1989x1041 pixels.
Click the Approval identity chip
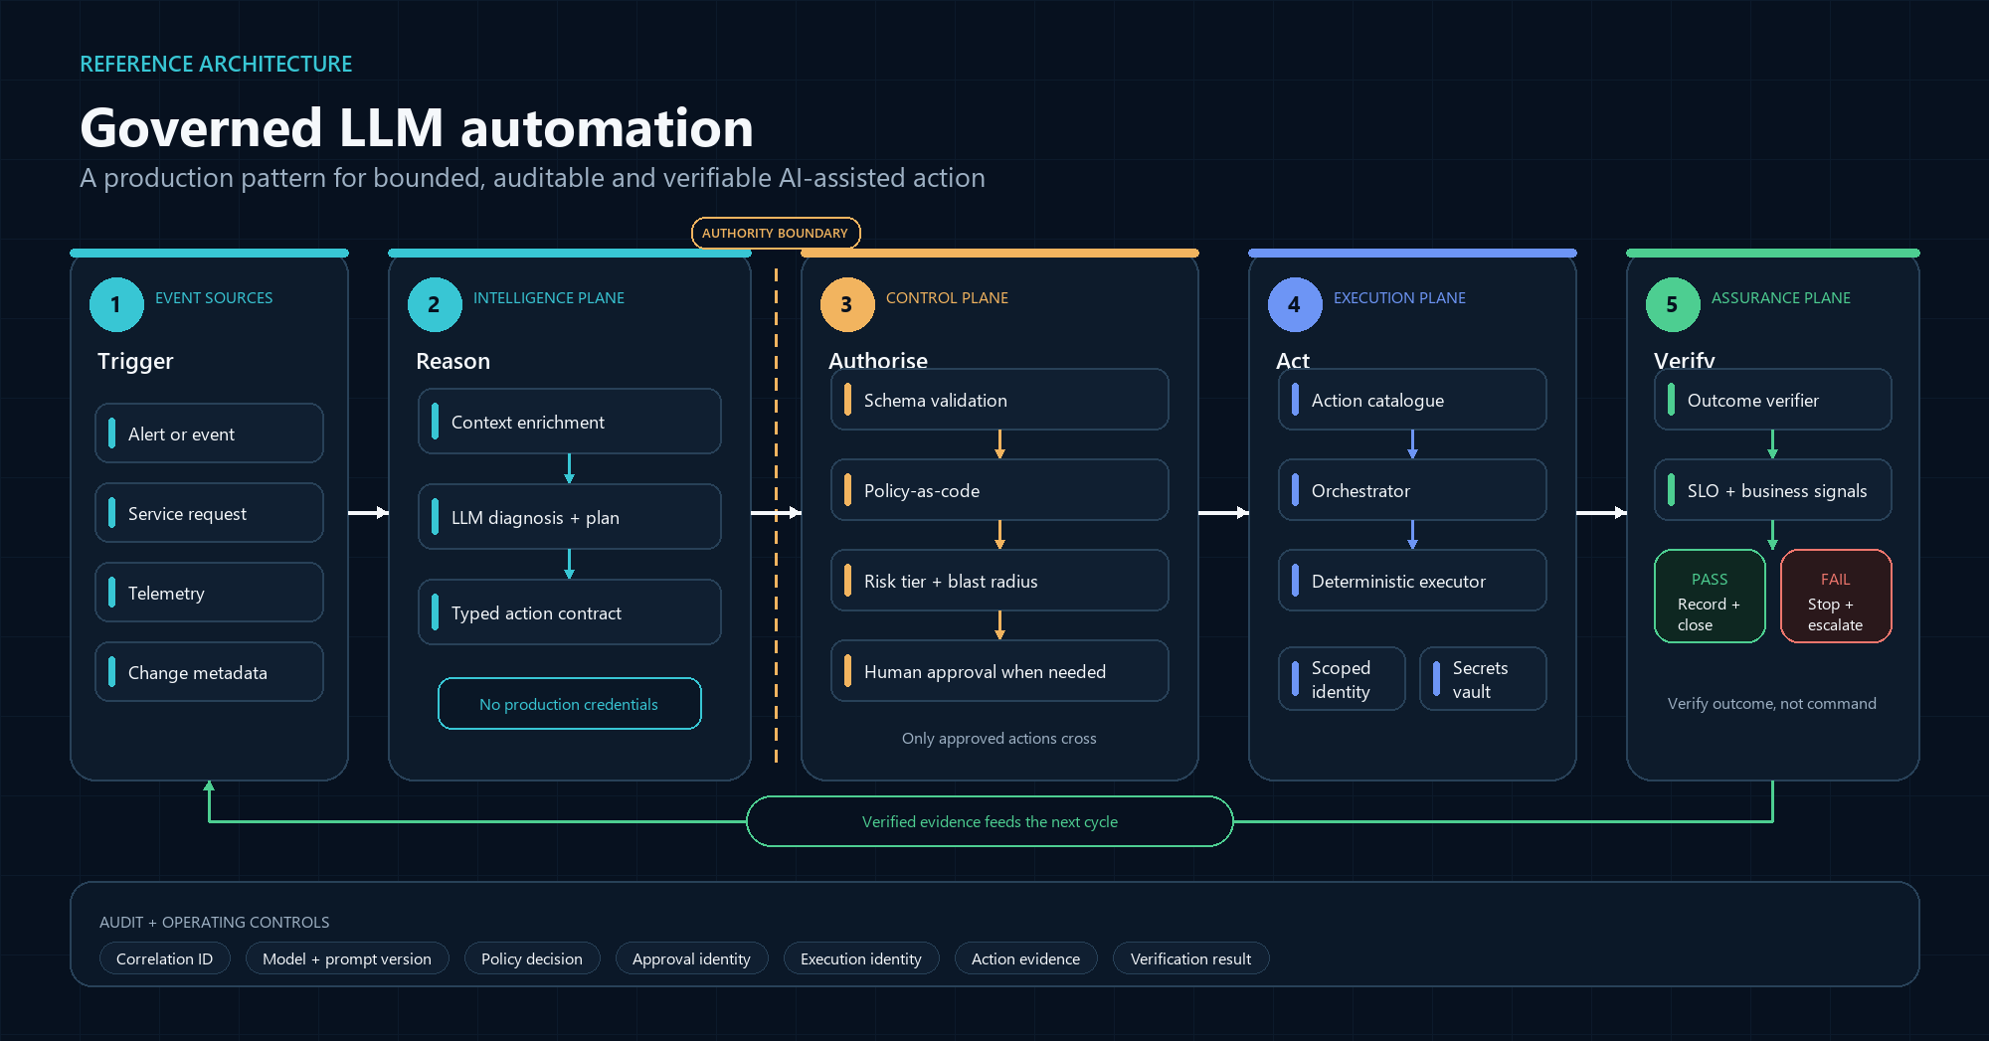tap(691, 958)
